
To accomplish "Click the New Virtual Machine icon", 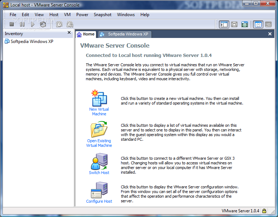I will 99,98.
